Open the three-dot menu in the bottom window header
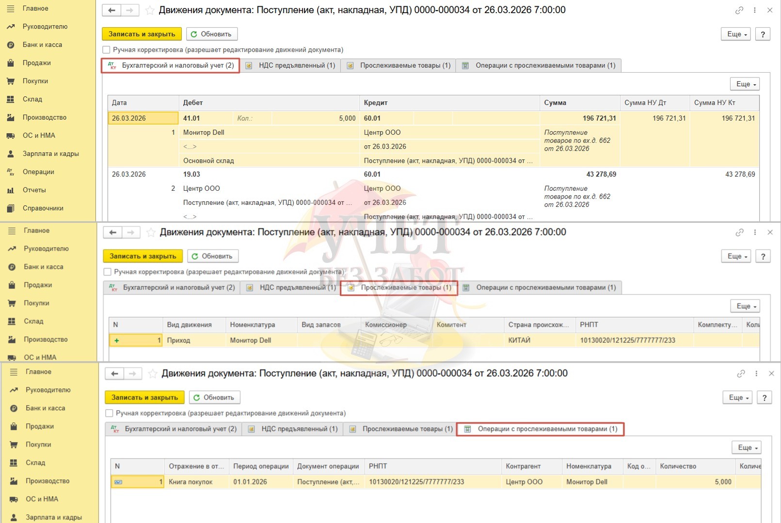This screenshot has width=781, height=523. (756, 373)
